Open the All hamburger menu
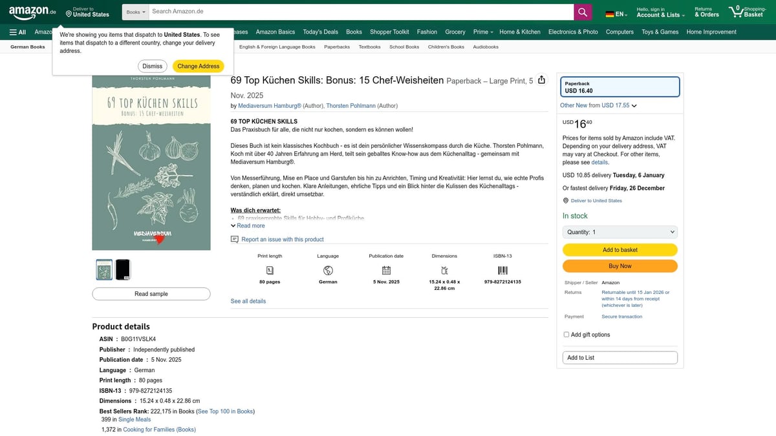This screenshot has height=436, width=776. pyautogui.click(x=17, y=32)
